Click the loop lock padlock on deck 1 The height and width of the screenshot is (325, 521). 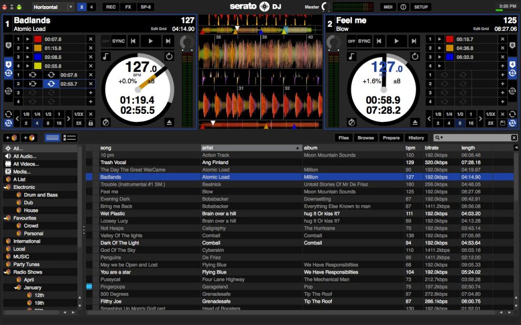coord(91,123)
